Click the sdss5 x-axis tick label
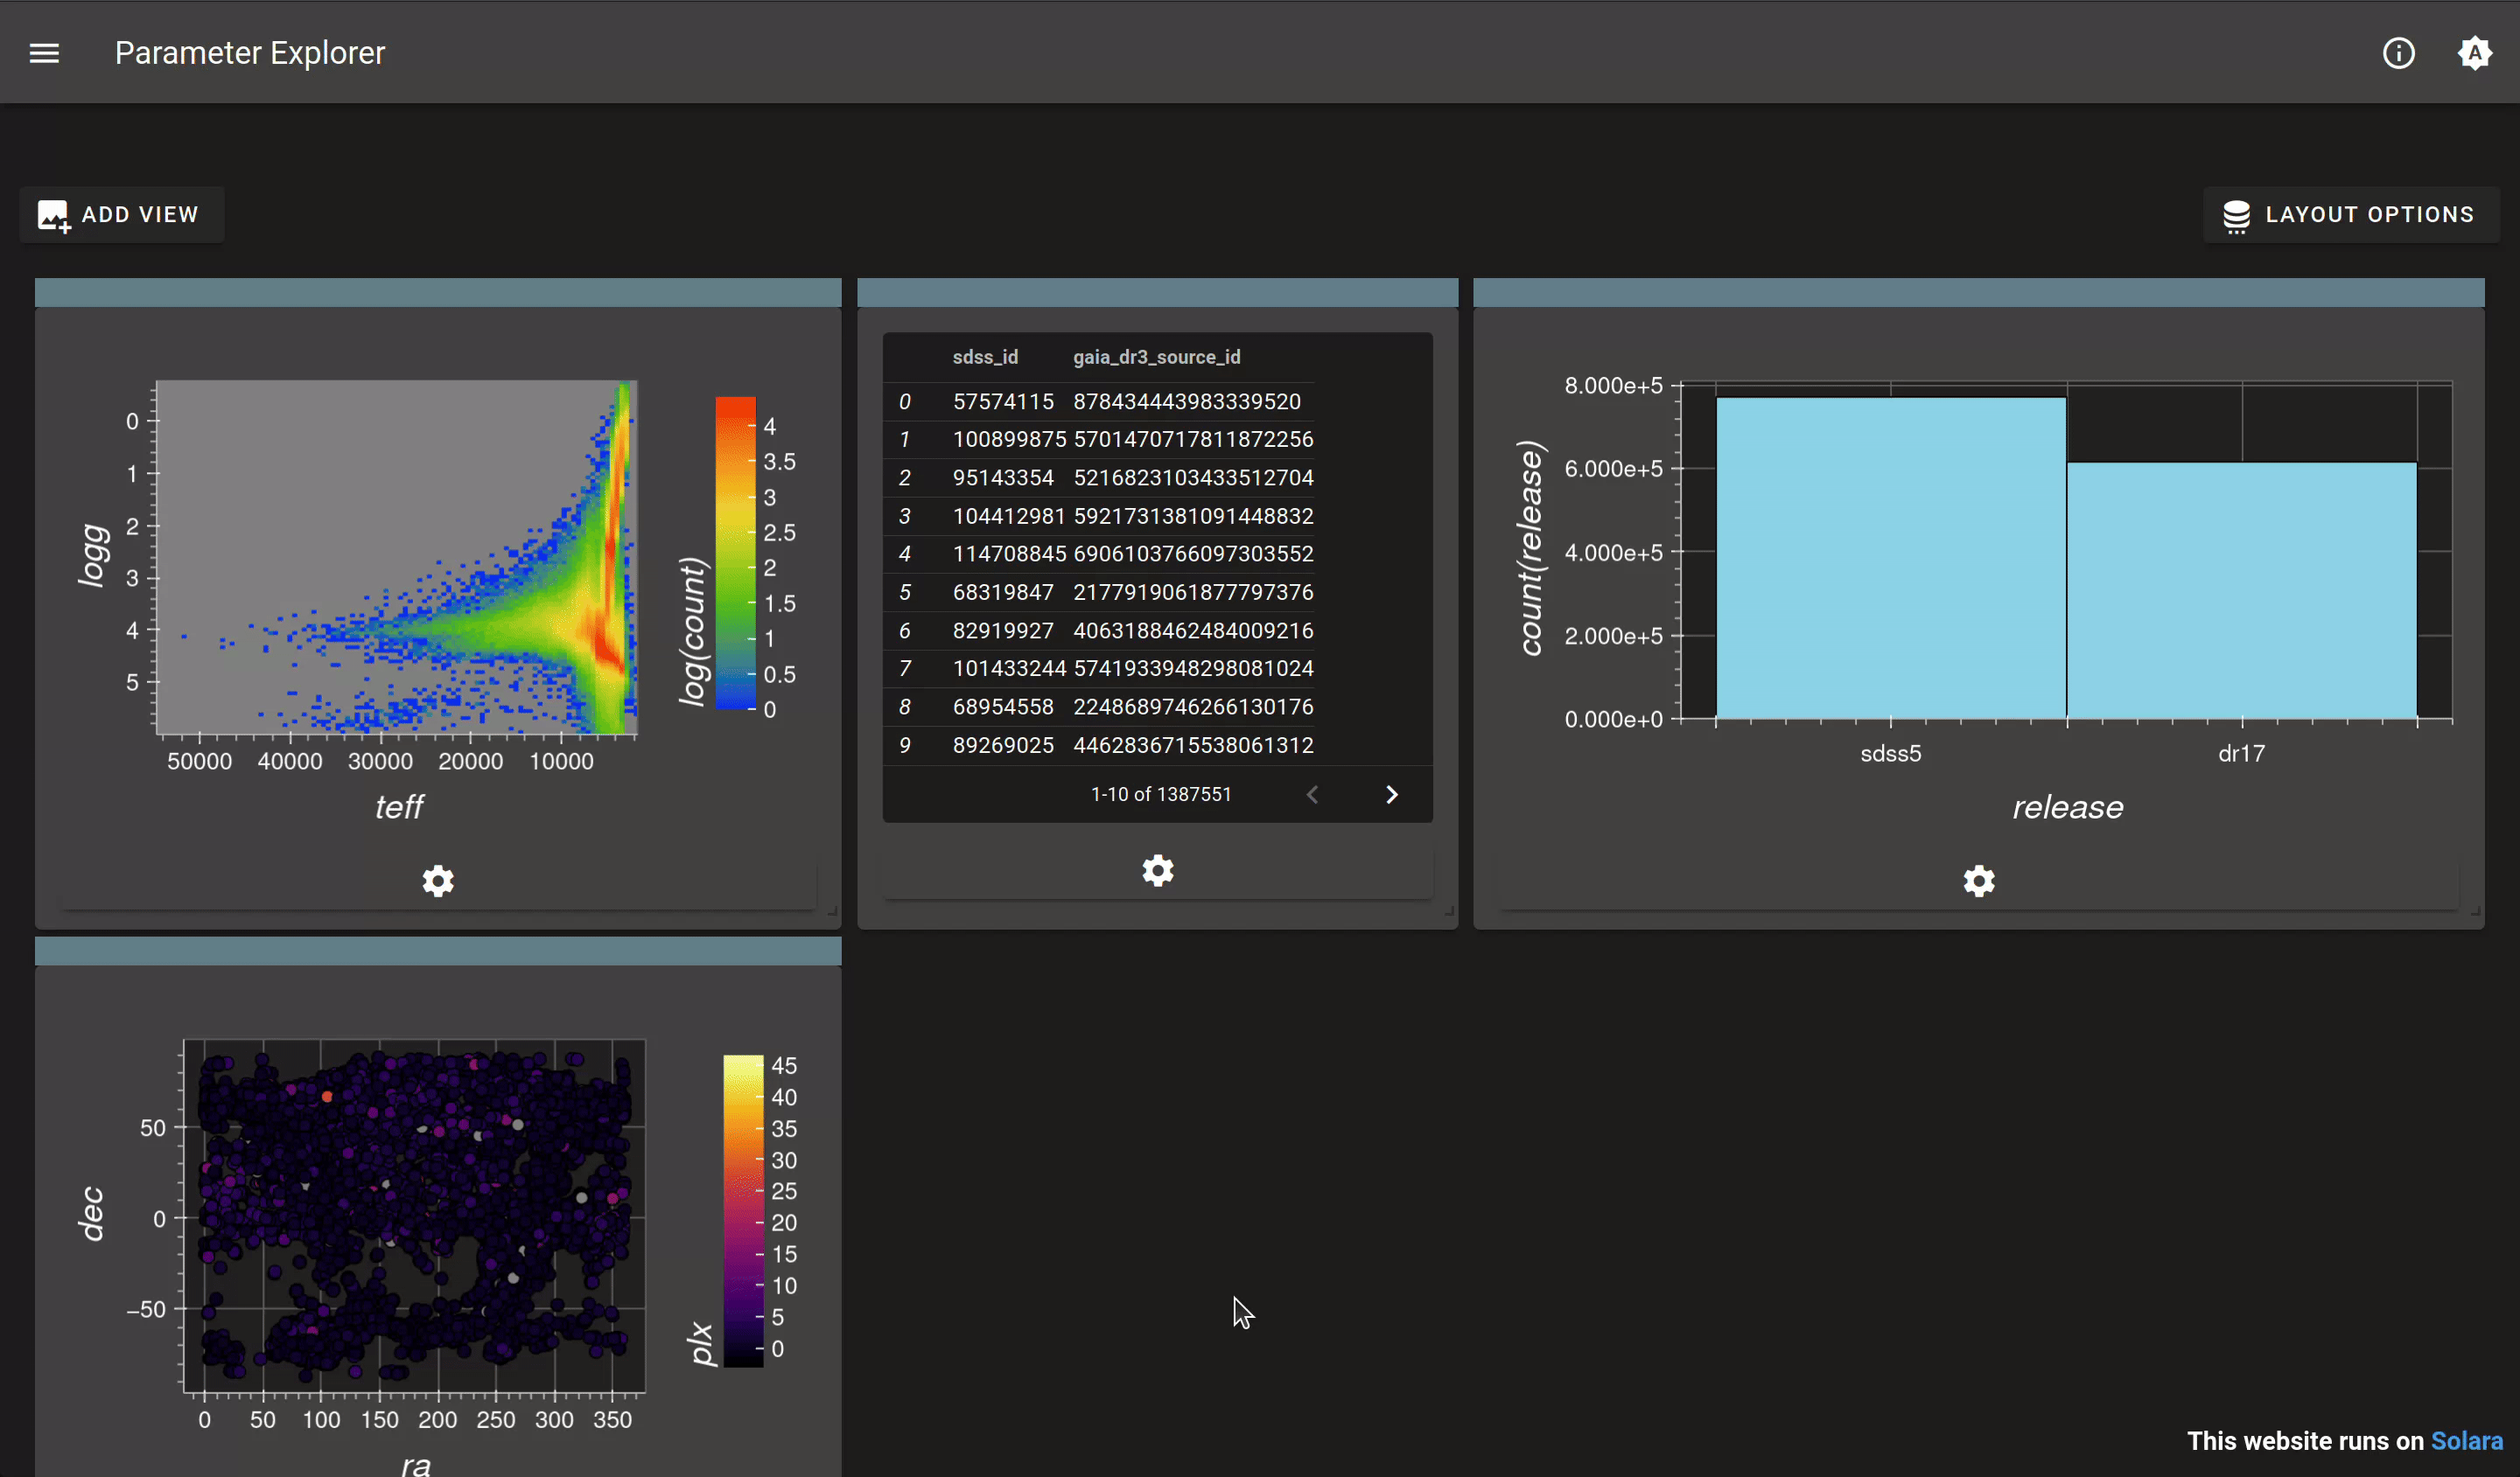Screen dimensions: 2520x1477 pos(1891,754)
